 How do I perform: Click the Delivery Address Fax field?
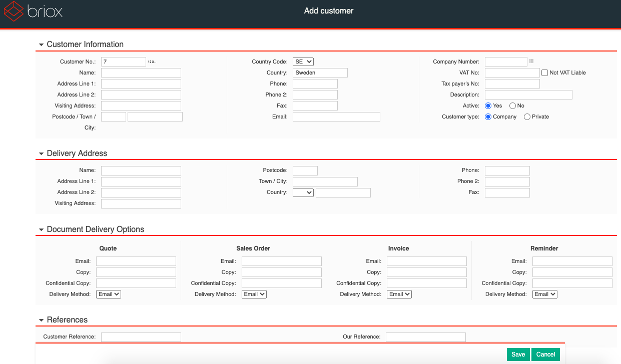(507, 192)
